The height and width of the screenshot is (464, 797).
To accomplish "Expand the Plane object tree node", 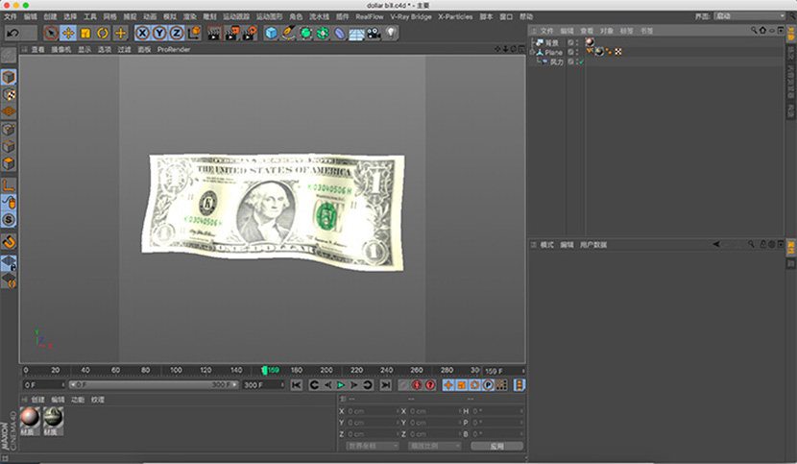I will click(x=532, y=52).
